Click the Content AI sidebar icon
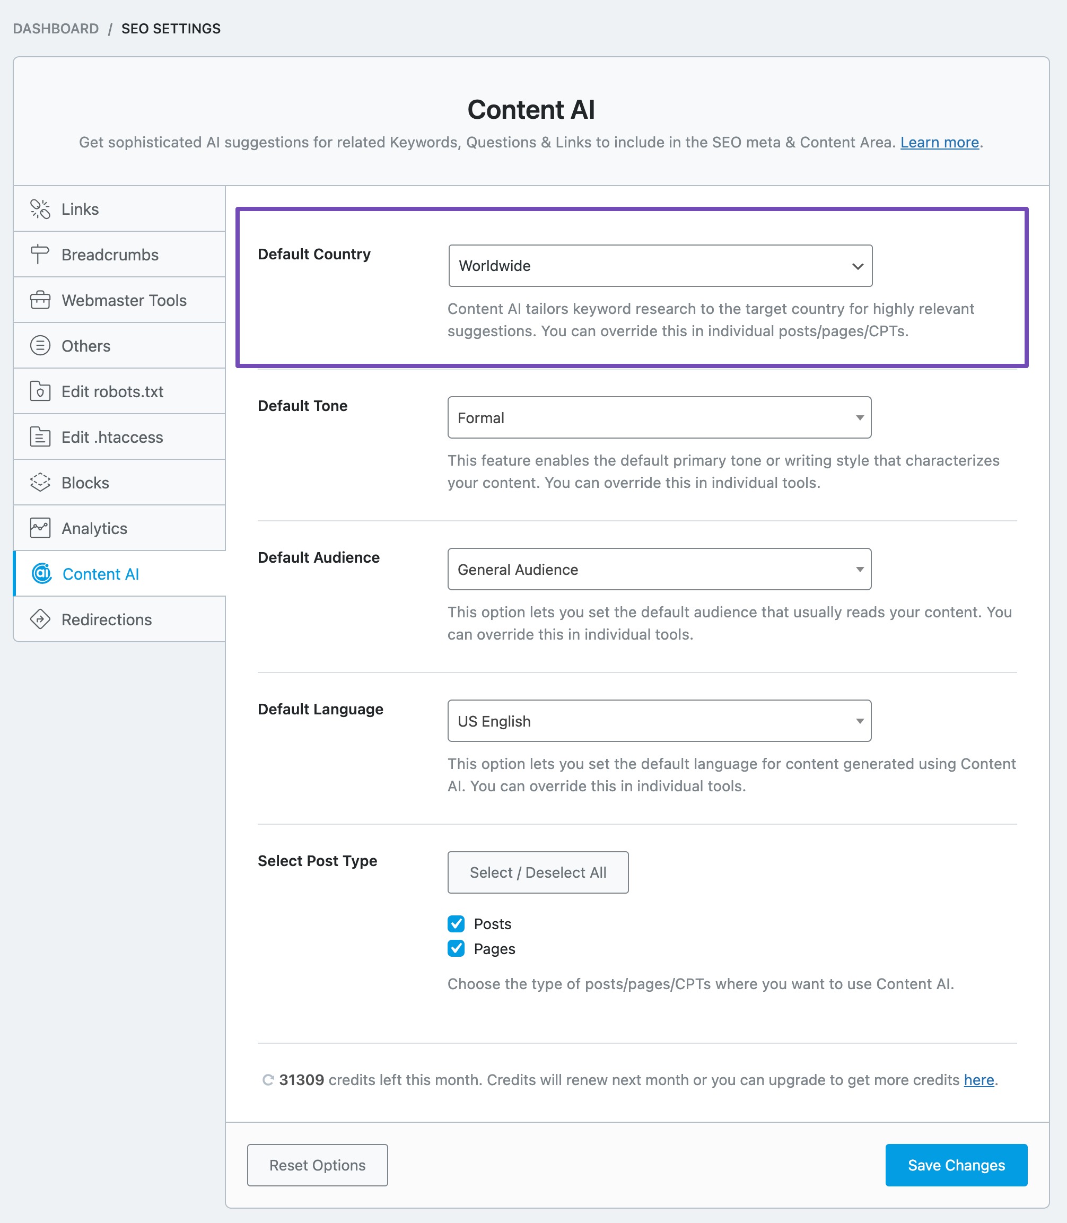The image size is (1067, 1223). 42,573
